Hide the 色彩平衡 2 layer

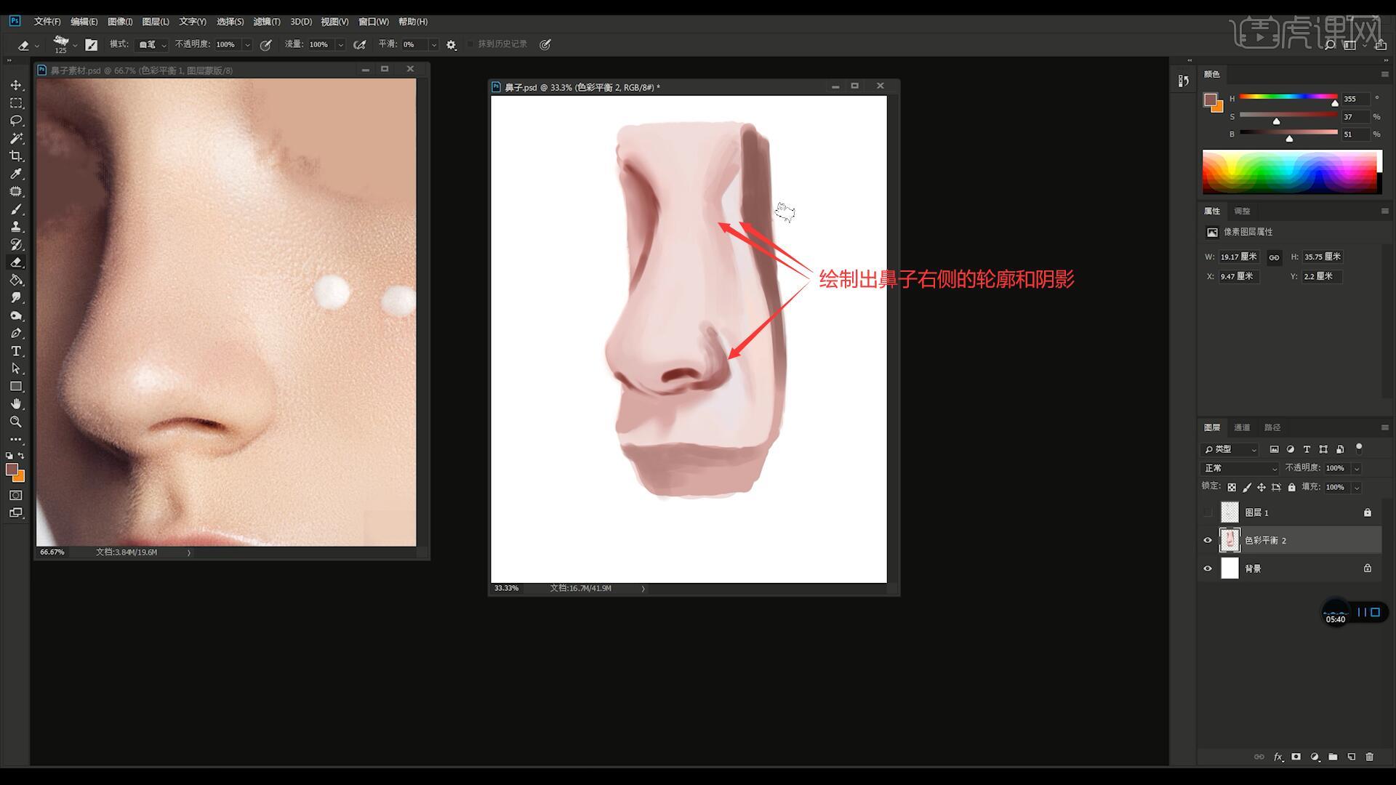click(x=1208, y=540)
